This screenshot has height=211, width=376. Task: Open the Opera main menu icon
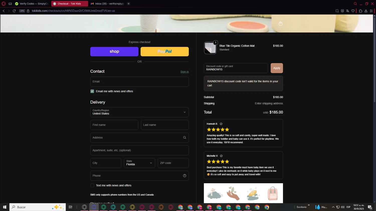4,4
